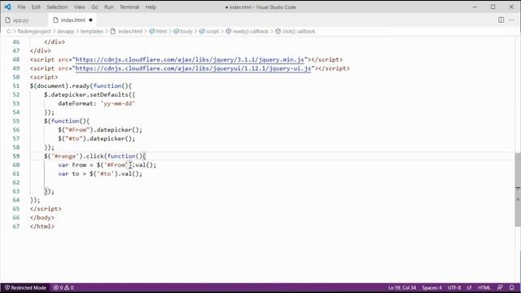Image resolution: width=521 pixels, height=293 pixels.
Task: Click flaskmyproject in the breadcrumb
Action: click(x=34, y=31)
